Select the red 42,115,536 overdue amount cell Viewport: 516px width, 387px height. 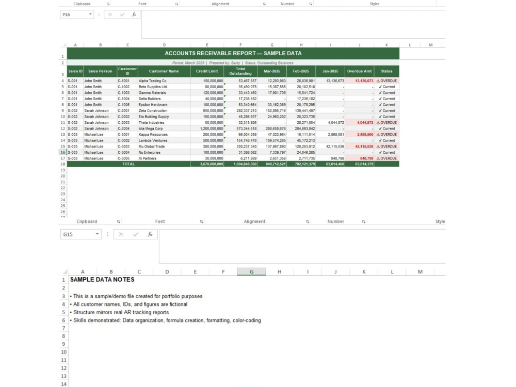tap(359, 147)
